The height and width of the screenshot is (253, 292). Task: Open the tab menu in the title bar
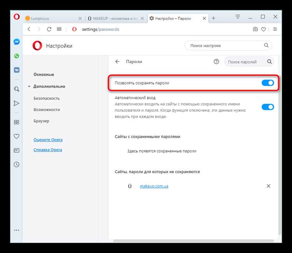(x=238, y=17)
